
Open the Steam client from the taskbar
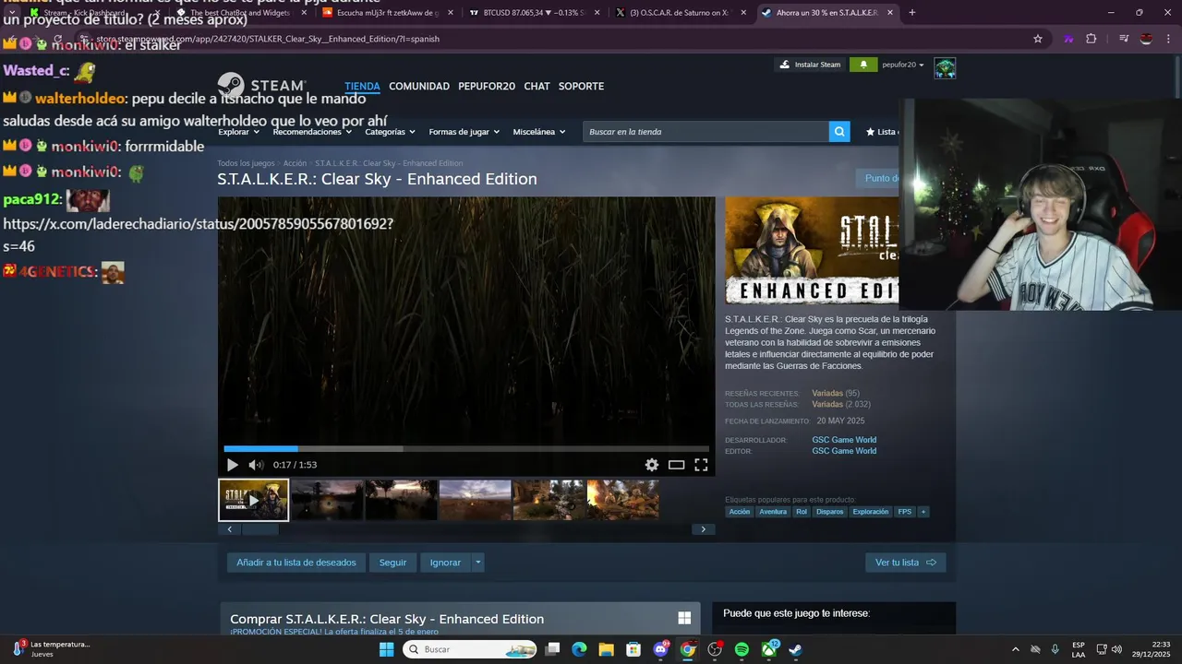(x=795, y=649)
